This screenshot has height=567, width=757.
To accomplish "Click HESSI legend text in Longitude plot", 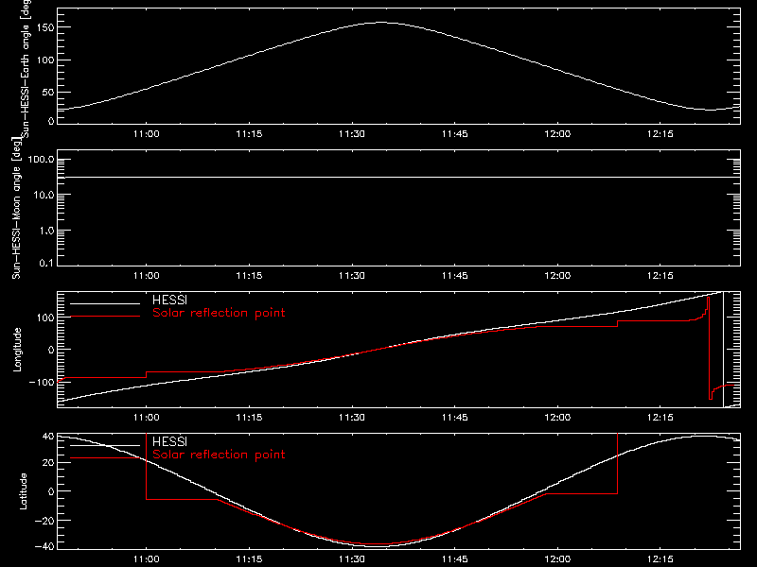I will coord(170,300).
